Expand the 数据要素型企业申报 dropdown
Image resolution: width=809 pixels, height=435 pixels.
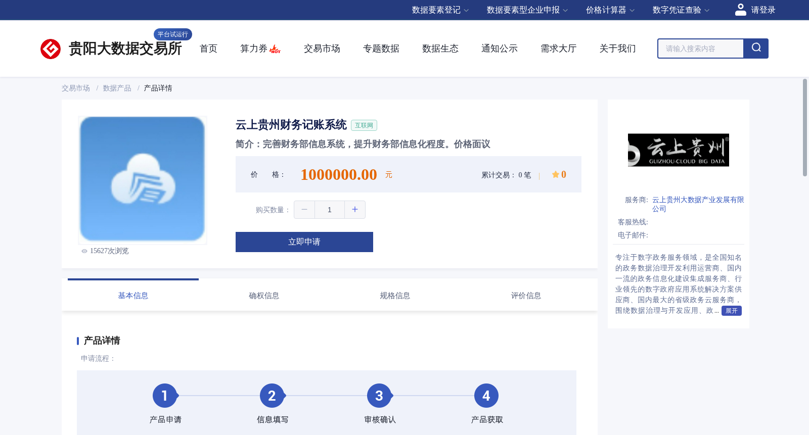[x=527, y=10]
